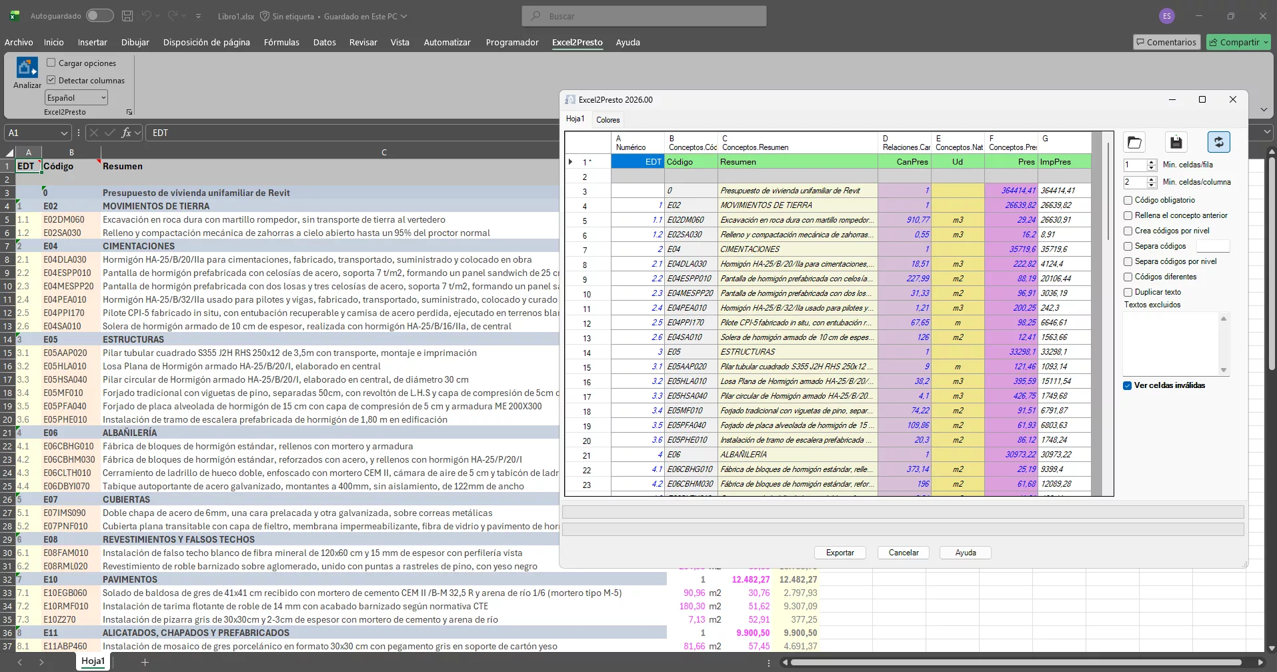Uncheck the Detectar columnas checkbox

coord(51,80)
